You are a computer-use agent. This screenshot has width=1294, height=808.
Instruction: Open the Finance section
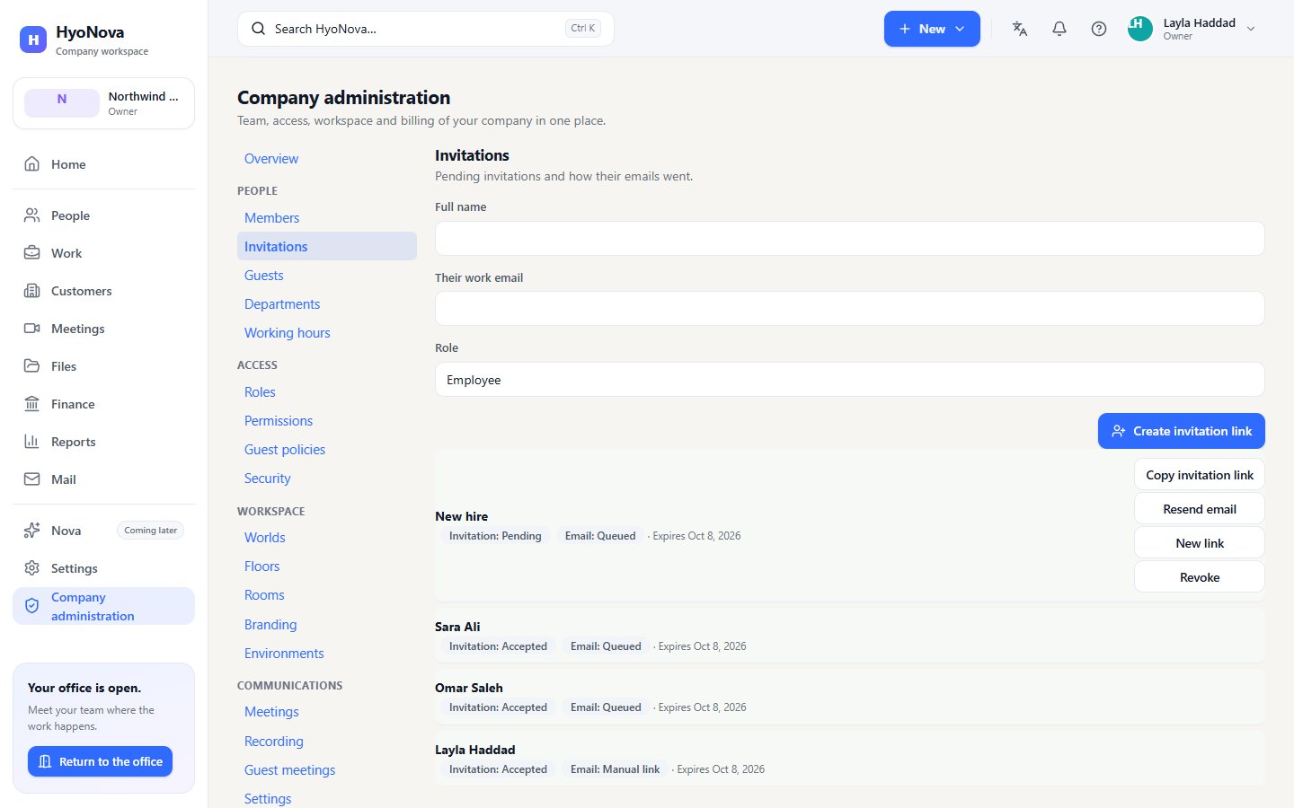click(x=103, y=404)
